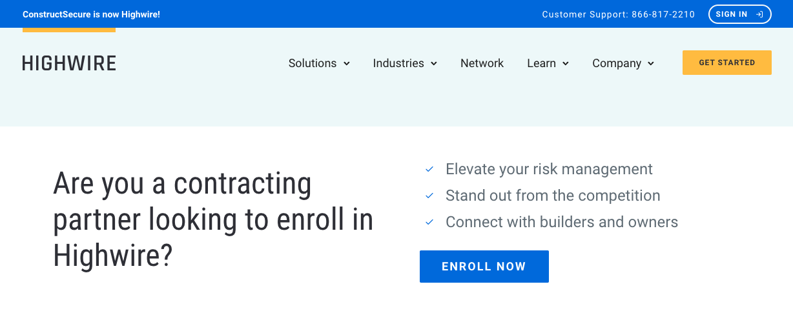Open the Network menu item

pyautogui.click(x=482, y=63)
